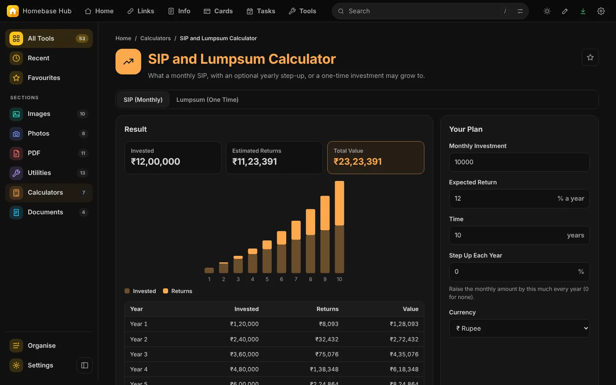Image resolution: width=616 pixels, height=385 pixels.
Task: Click the pencil edit icon in header
Action: pos(565,11)
